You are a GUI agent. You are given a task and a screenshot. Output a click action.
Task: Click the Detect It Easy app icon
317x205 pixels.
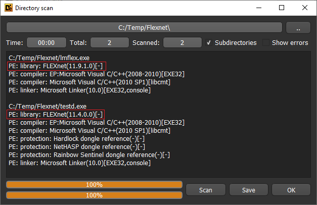click(x=8, y=8)
